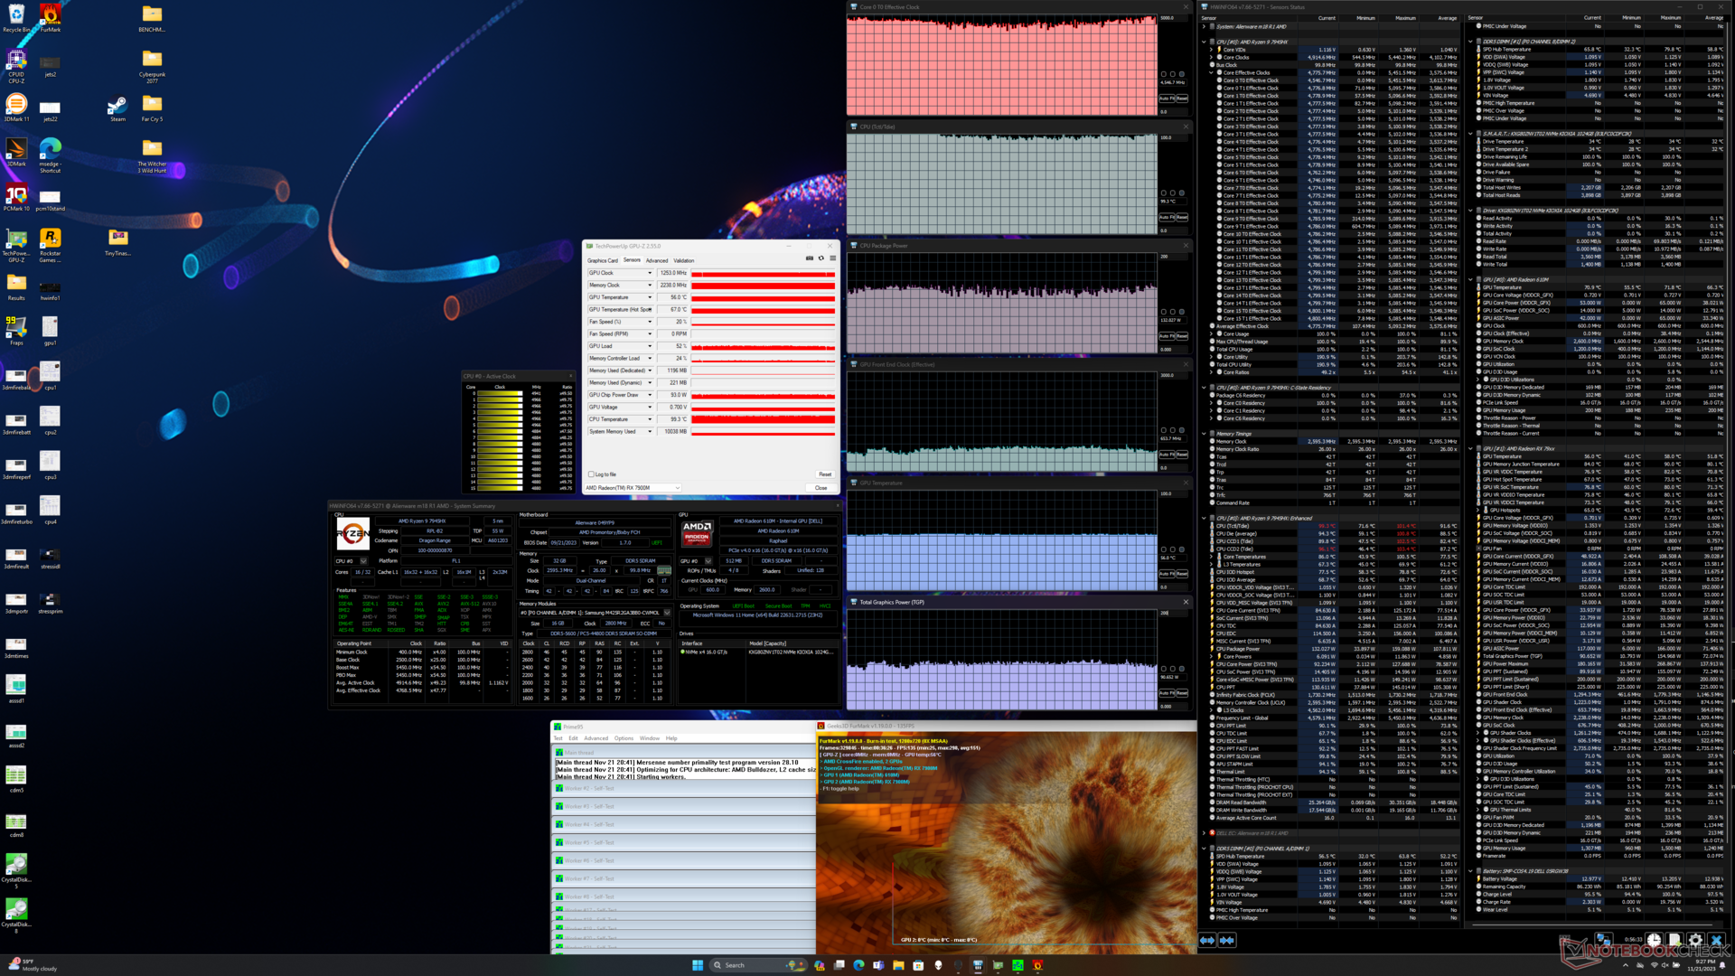This screenshot has height=976, width=1735.
Task: Expand the GPU Load sensor dropdown
Action: click(x=649, y=346)
